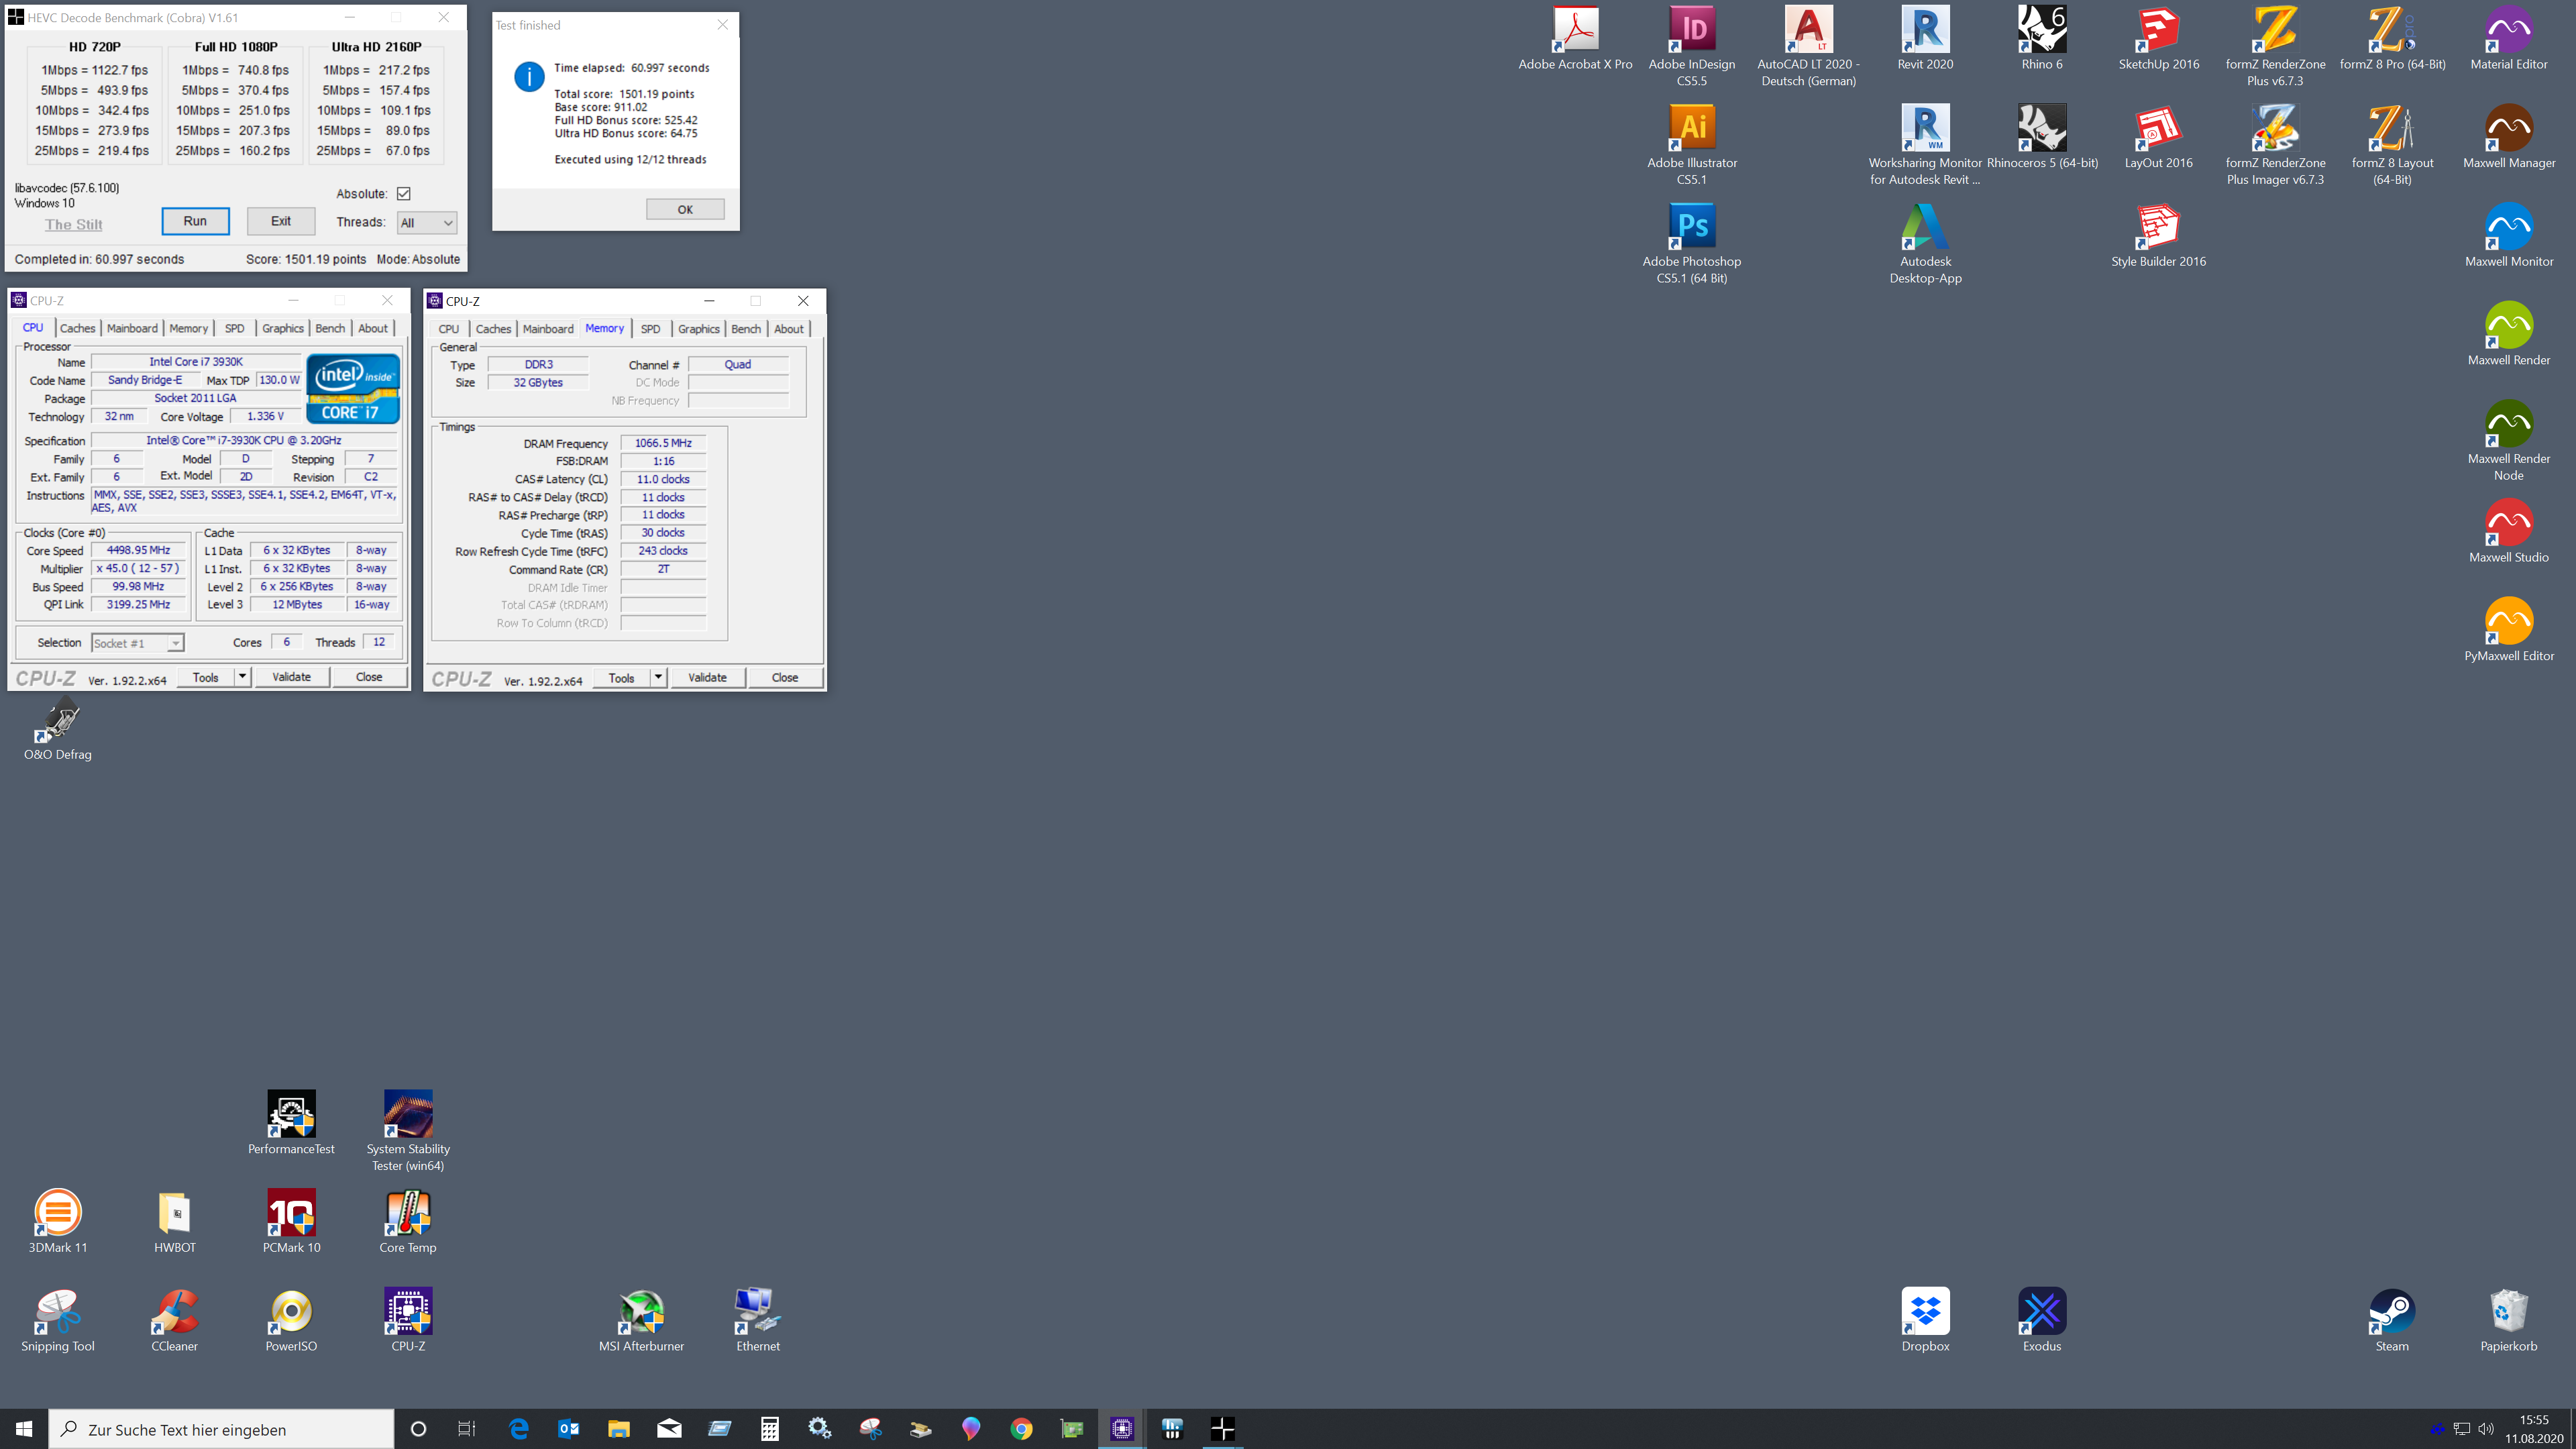Screen dimensions: 2576x1449
Task: Open Microsoft Edge from taskbar
Action: [518, 1429]
